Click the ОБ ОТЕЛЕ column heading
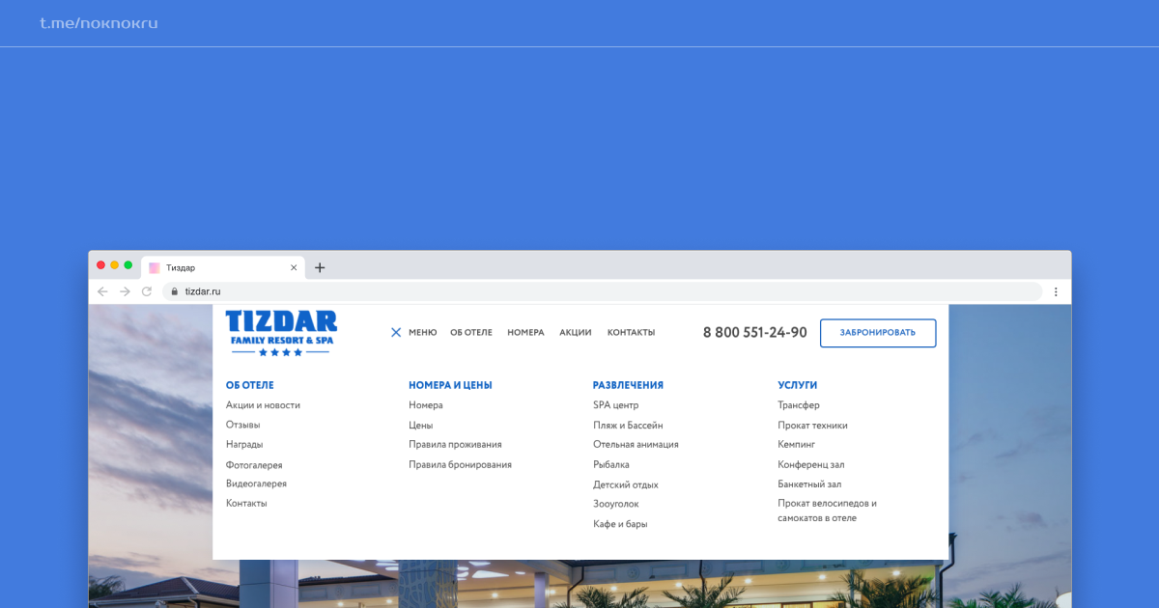1159x608 pixels. (x=250, y=385)
